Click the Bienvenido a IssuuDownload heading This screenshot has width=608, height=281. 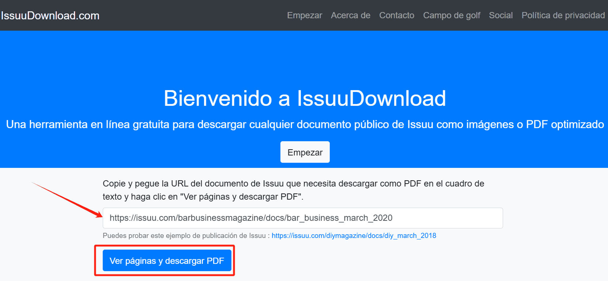305,98
